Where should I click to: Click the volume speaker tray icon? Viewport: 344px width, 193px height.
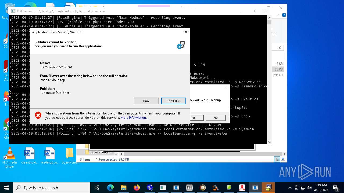point(309,188)
